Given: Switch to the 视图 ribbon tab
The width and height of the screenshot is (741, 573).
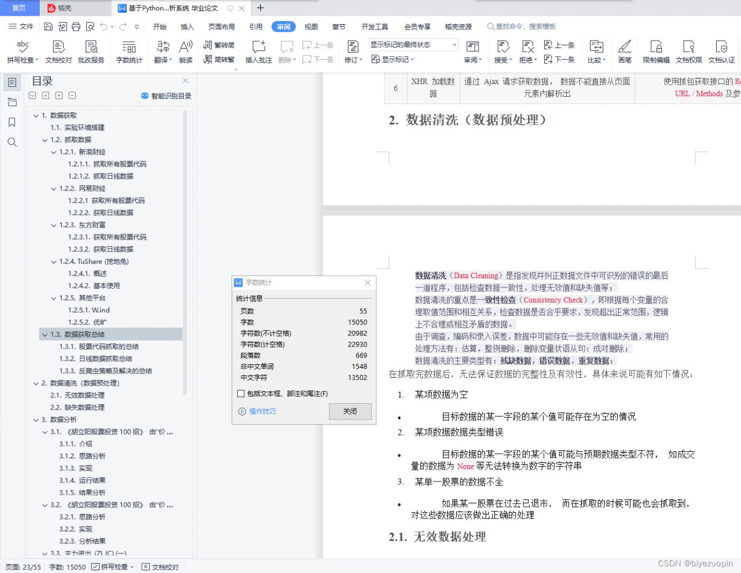Looking at the screenshot, I should tap(311, 26).
